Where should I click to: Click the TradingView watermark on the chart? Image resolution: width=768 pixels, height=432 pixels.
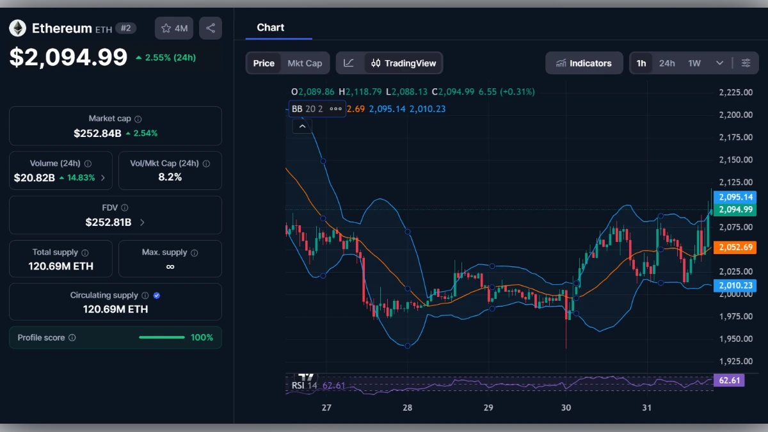click(x=305, y=378)
